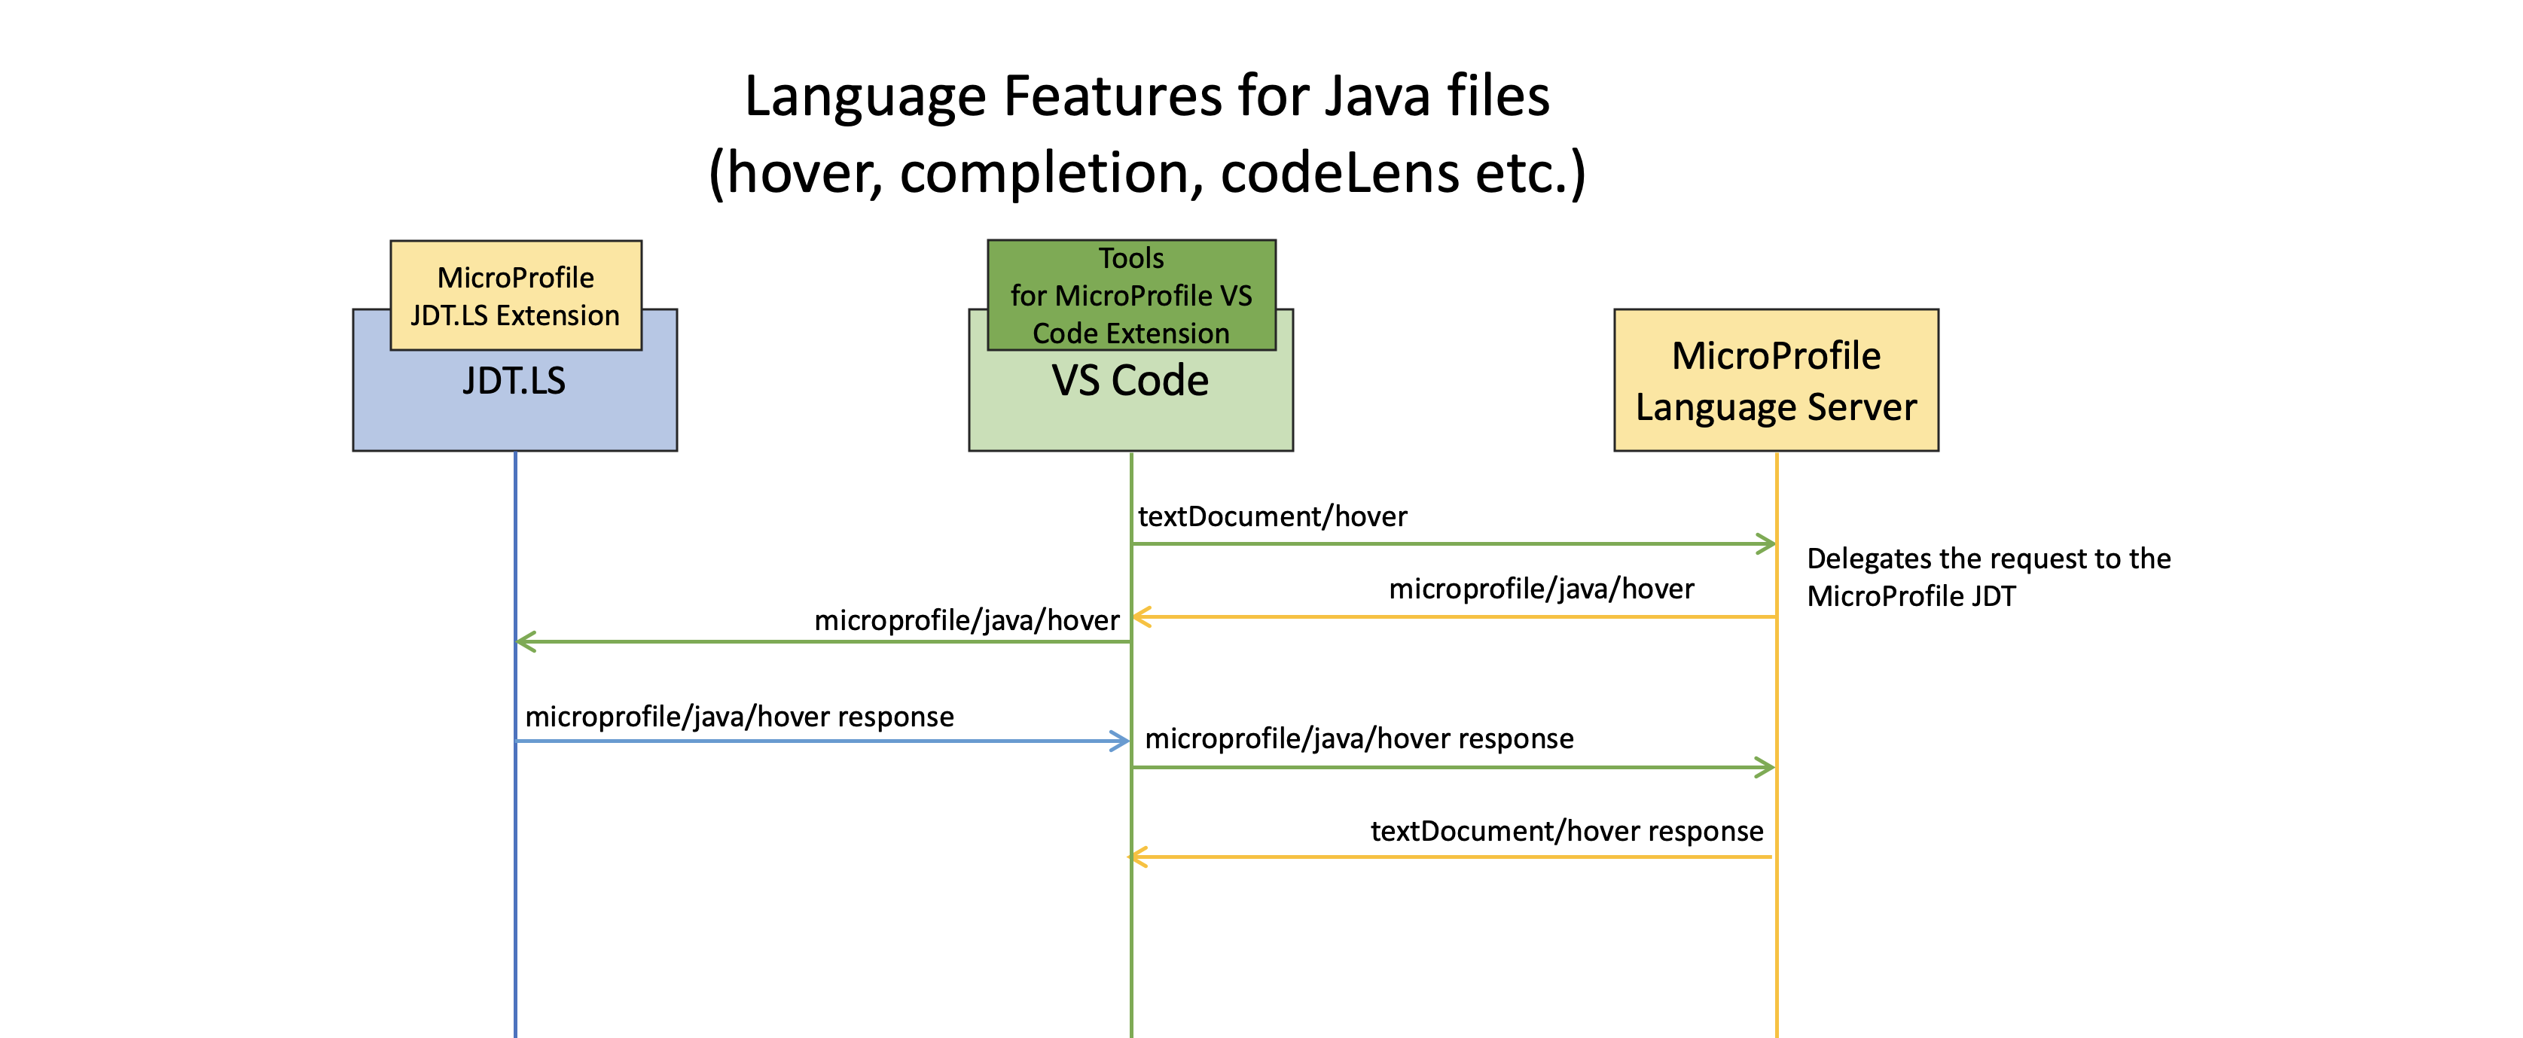Select the 'MicroProfile Language Server' box

coord(1776,380)
